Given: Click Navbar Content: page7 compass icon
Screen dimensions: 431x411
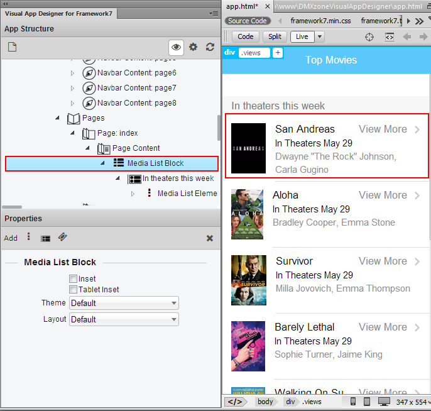Looking at the screenshot, I should (89, 88).
